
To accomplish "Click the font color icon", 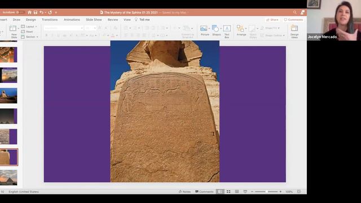I will coord(113,36).
